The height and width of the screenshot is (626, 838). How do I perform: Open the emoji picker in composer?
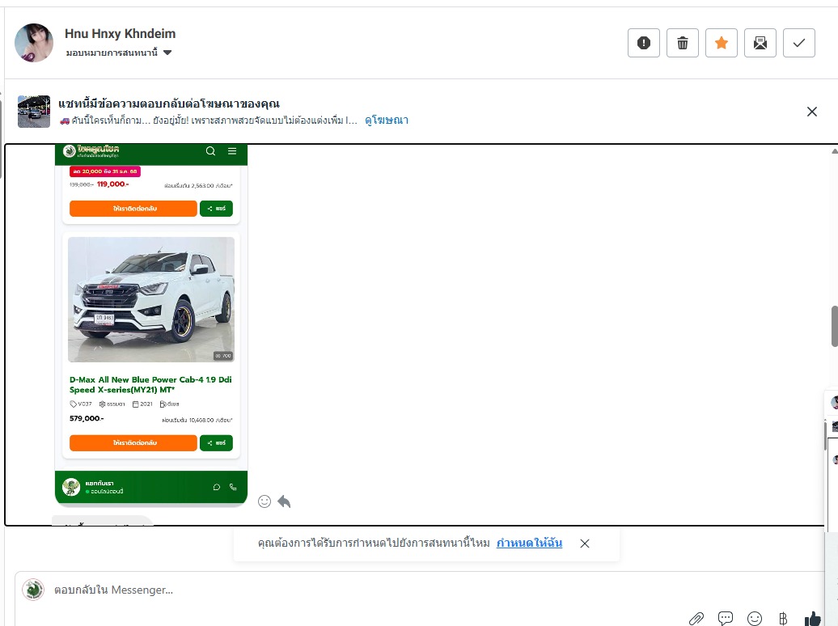coord(755,619)
